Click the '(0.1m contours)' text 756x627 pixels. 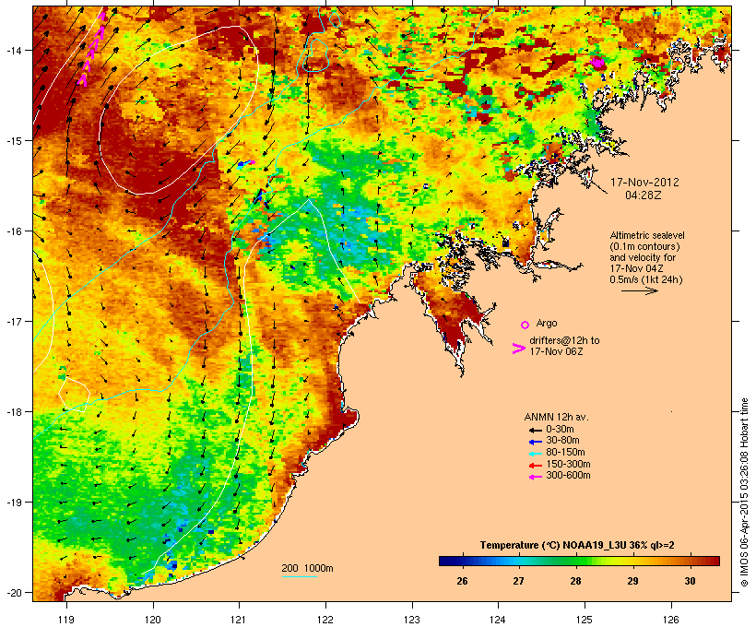coord(644,246)
